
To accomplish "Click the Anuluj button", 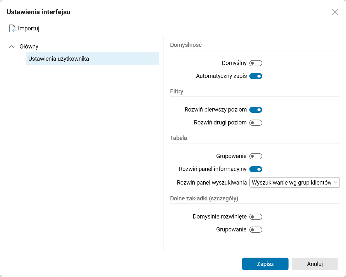I will point(315,264).
